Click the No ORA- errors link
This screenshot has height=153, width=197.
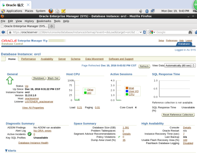[42, 131]
